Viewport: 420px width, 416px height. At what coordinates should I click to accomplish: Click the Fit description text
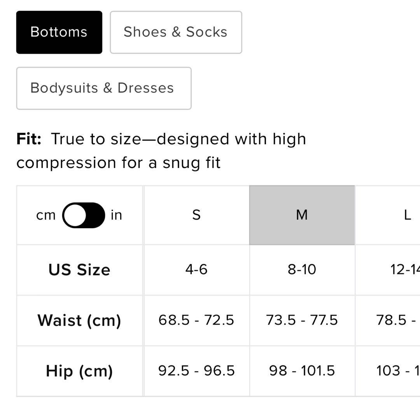coord(161,151)
